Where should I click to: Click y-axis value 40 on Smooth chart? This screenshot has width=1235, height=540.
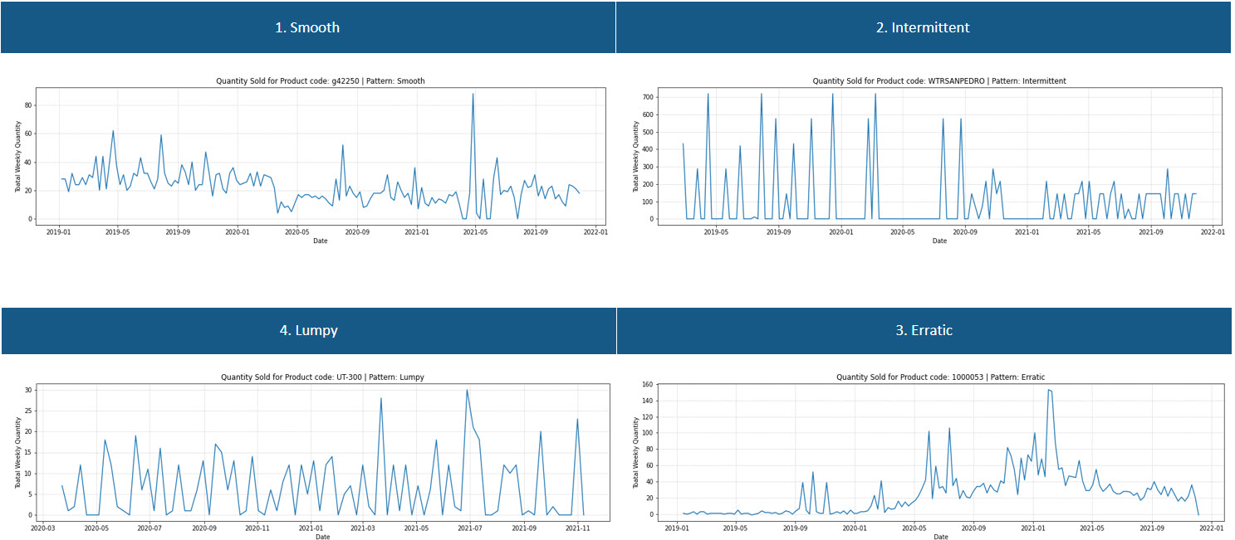click(27, 162)
